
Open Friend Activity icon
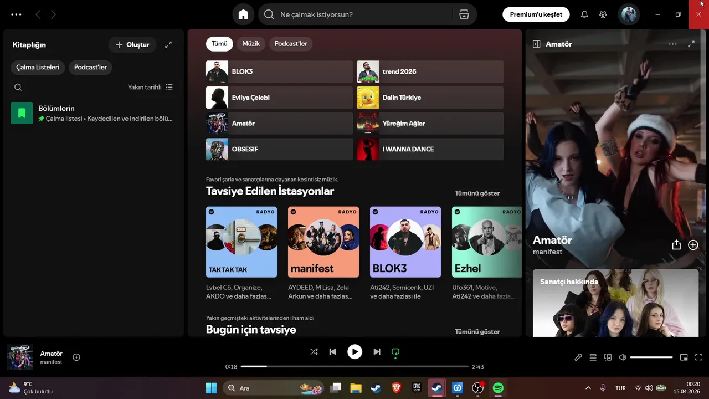click(x=603, y=15)
